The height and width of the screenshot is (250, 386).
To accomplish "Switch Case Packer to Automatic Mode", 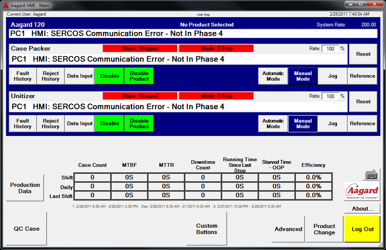I will [x=273, y=76].
